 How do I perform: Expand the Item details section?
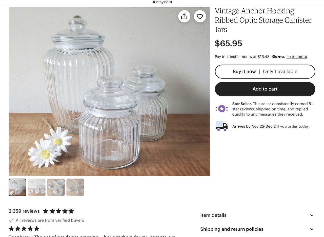[x=257, y=215]
